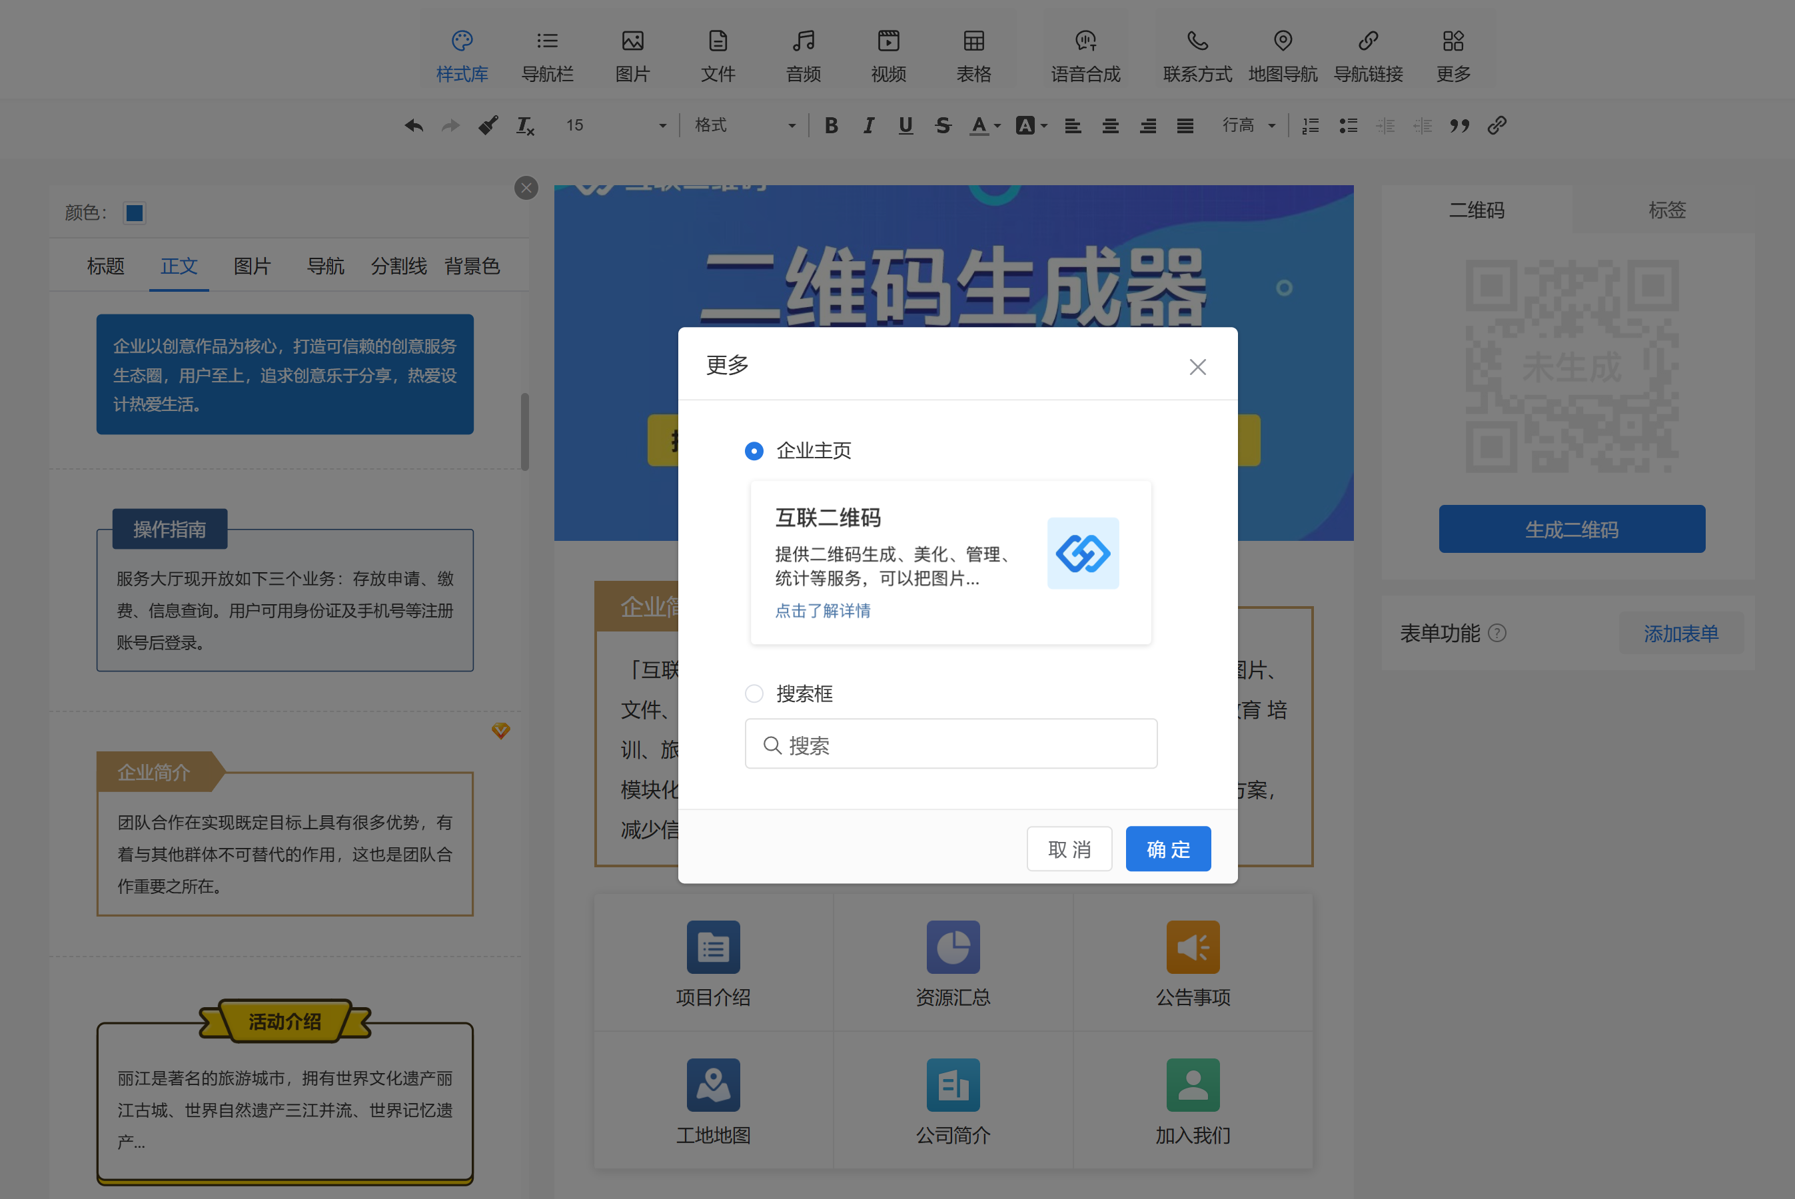Switch to the 图片 style tab
This screenshot has width=1795, height=1199.
252,266
